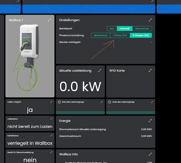This screenshot has height=163, width=181.
Task: Select 3 Phasen (fix) option
Action: point(141,35)
